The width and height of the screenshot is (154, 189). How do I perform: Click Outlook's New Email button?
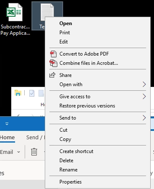pyautogui.click(x=7, y=152)
